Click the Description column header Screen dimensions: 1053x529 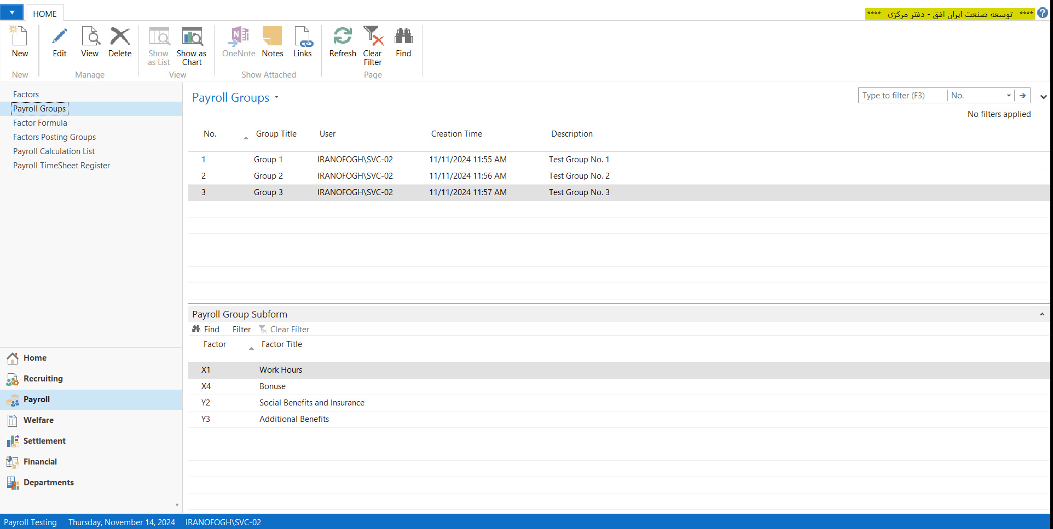click(572, 134)
